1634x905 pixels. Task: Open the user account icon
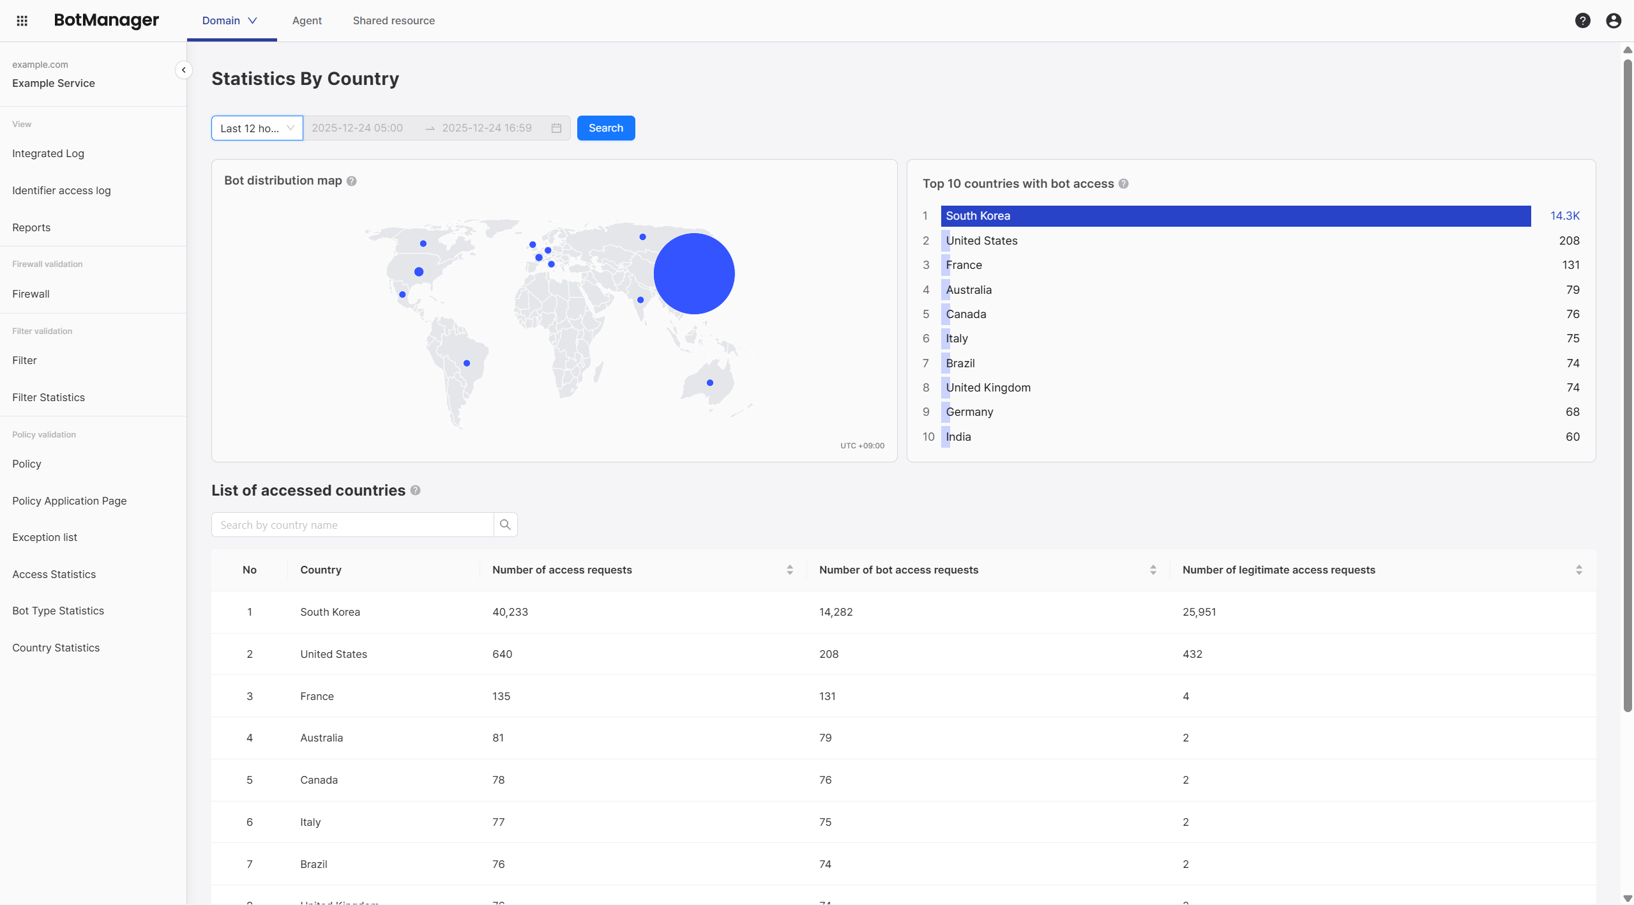tap(1614, 20)
